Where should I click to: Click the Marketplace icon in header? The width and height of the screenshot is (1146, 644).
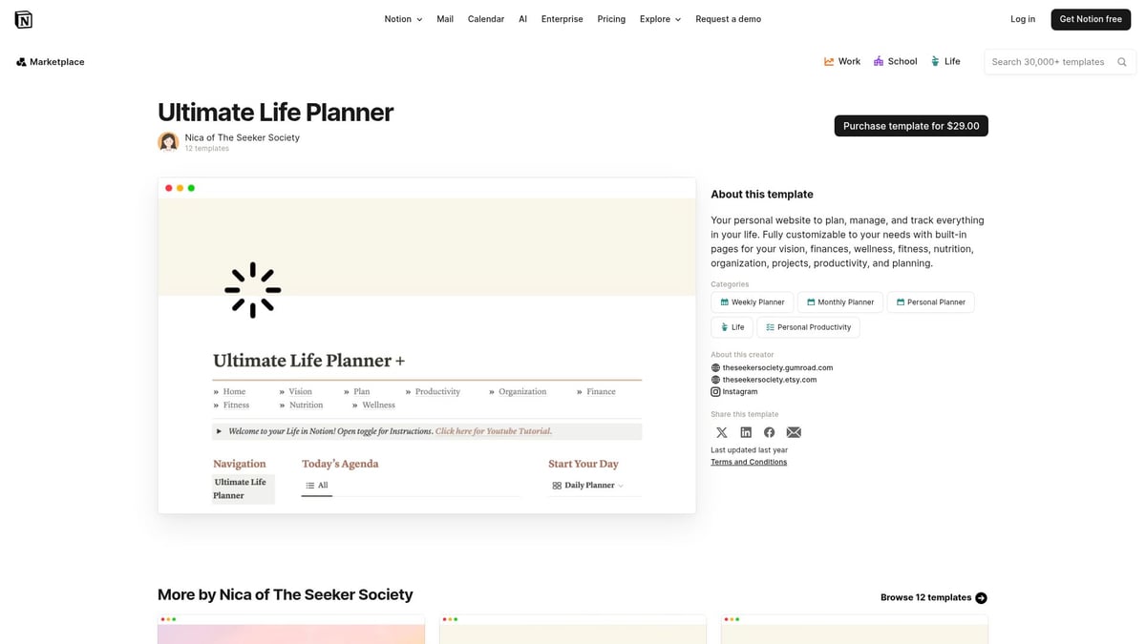click(x=21, y=61)
